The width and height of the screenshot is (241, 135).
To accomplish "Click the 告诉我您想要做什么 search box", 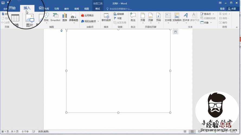I will point(122,9).
